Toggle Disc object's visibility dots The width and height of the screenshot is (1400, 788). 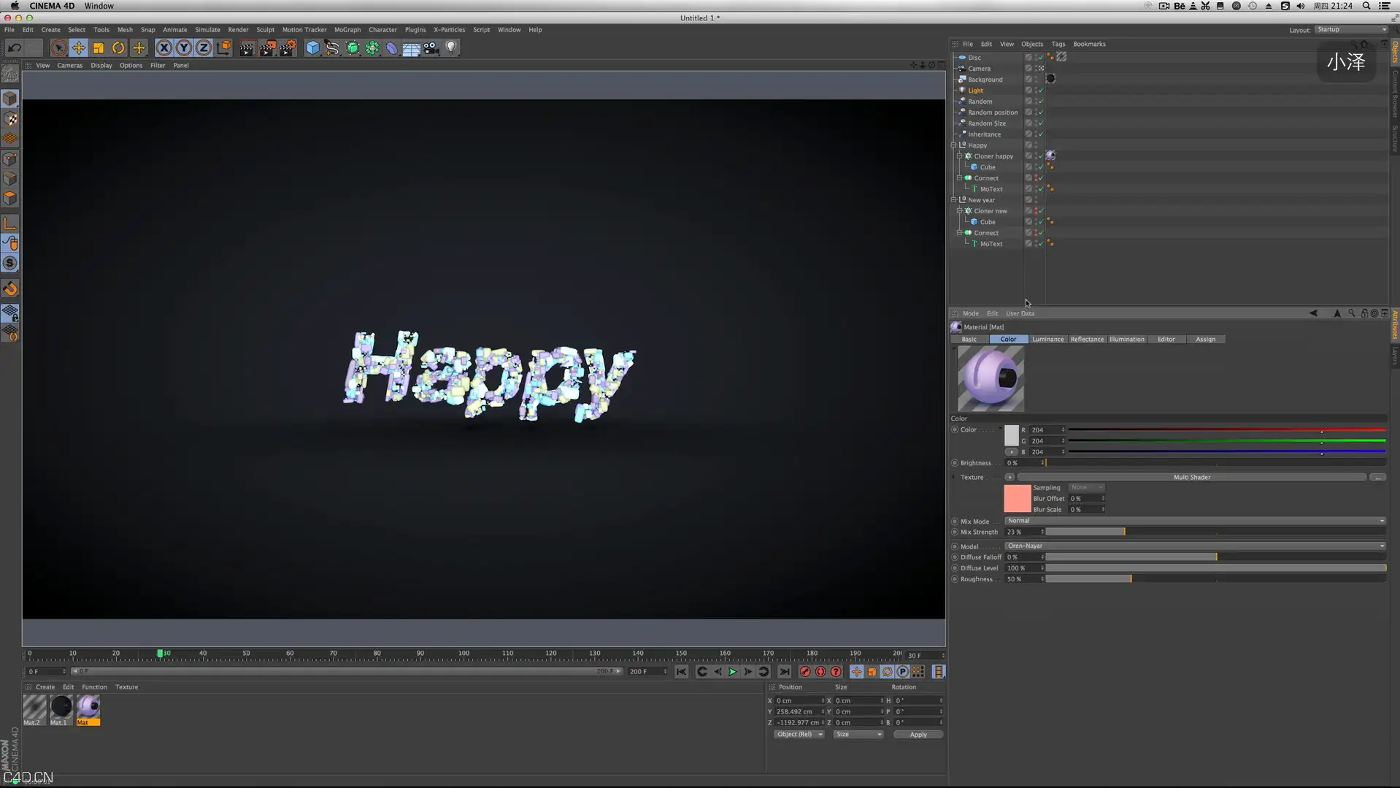pos(1035,58)
